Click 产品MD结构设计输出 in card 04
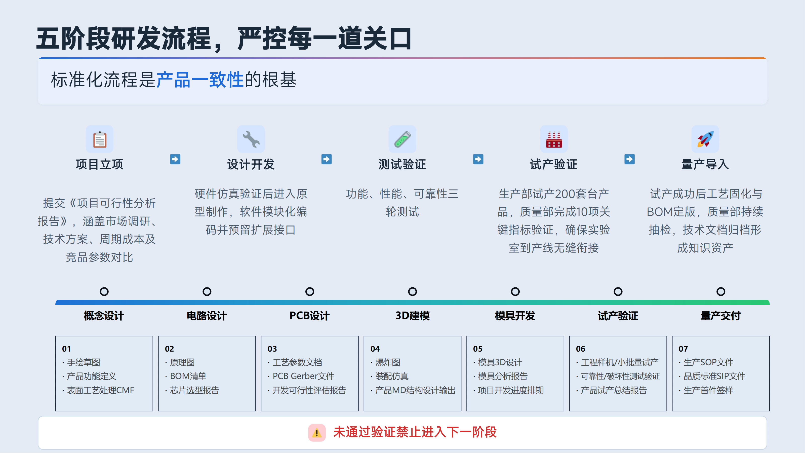The image size is (805, 453). coord(415,390)
